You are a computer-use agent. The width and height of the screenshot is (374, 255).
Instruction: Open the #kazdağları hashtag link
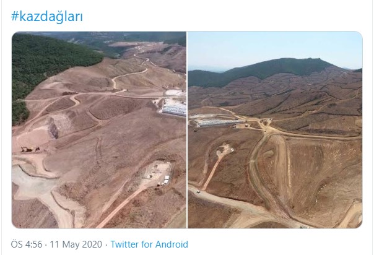pyautogui.click(x=47, y=17)
